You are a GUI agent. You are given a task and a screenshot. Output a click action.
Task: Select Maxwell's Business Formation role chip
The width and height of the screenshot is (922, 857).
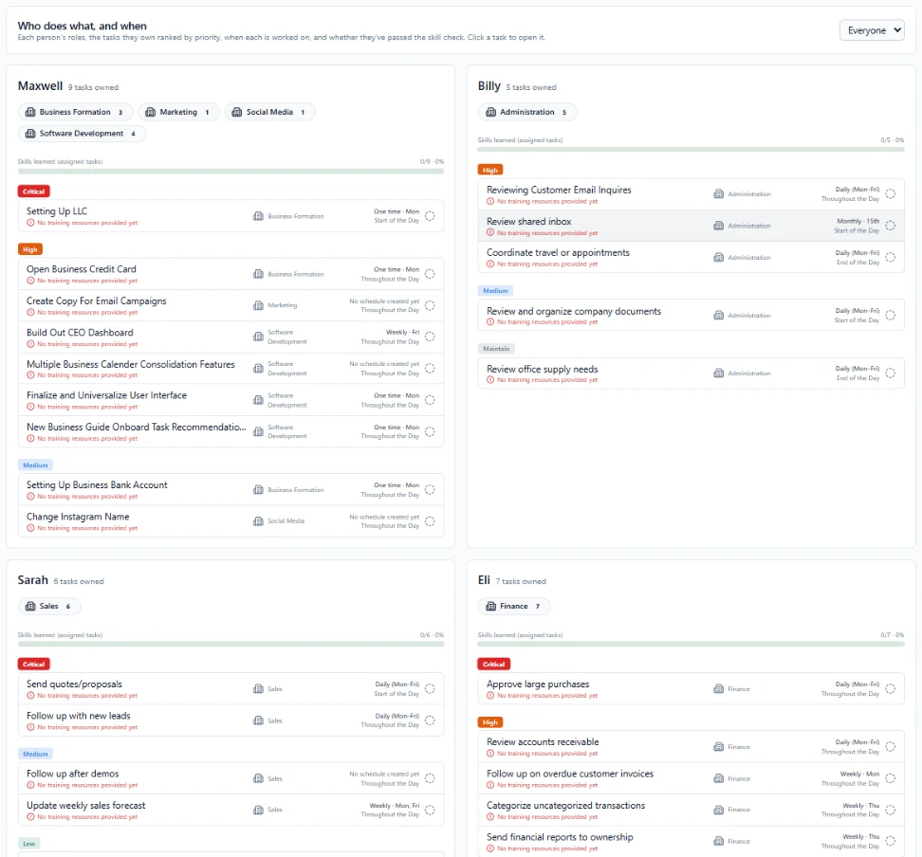pyautogui.click(x=75, y=112)
